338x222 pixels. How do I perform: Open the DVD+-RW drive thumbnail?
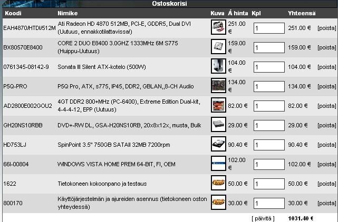[x=218, y=124]
